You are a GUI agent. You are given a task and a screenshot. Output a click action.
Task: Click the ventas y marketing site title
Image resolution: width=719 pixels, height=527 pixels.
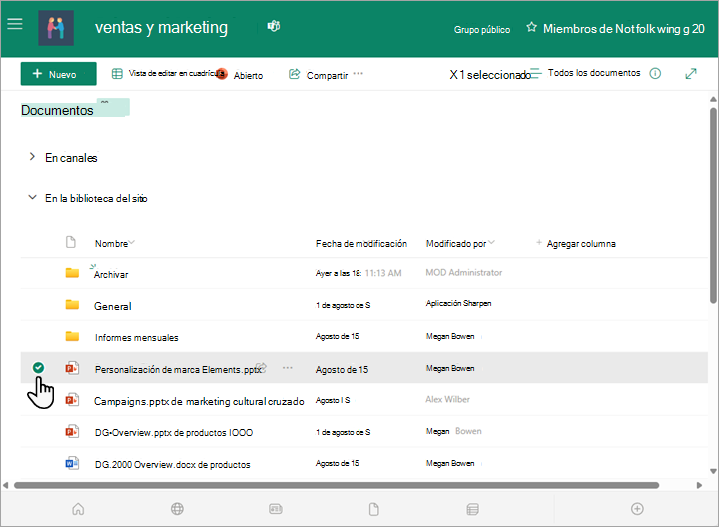(x=161, y=28)
